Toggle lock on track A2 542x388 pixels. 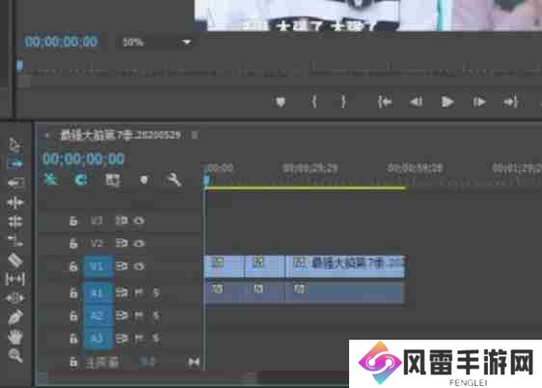73,316
